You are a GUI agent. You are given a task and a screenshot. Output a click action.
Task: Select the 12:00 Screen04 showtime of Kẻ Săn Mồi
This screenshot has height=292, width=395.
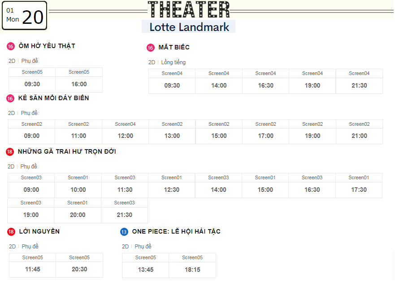coord(125,136)
